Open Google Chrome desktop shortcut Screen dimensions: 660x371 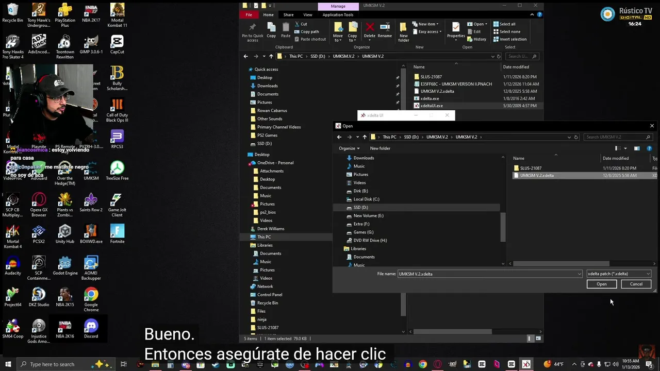tap(91, 300)
